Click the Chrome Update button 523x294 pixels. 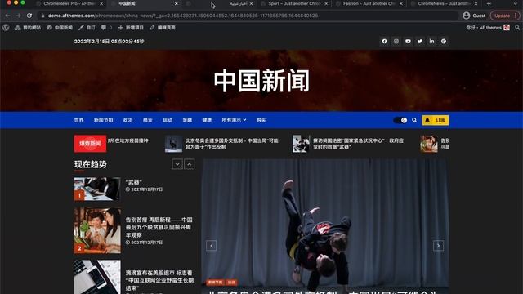[x=504, y=16]
